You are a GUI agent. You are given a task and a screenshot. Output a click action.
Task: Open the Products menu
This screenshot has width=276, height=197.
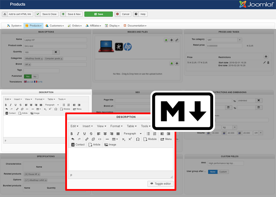(x=33, y=26)
